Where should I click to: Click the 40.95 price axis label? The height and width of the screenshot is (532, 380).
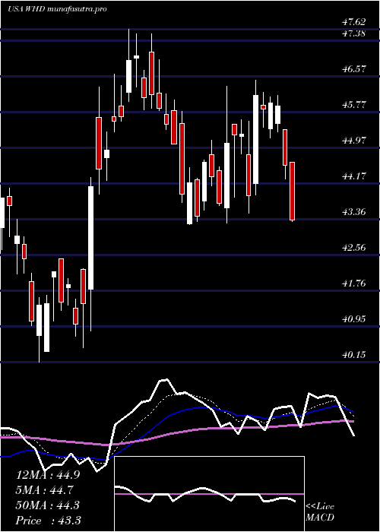354,319
